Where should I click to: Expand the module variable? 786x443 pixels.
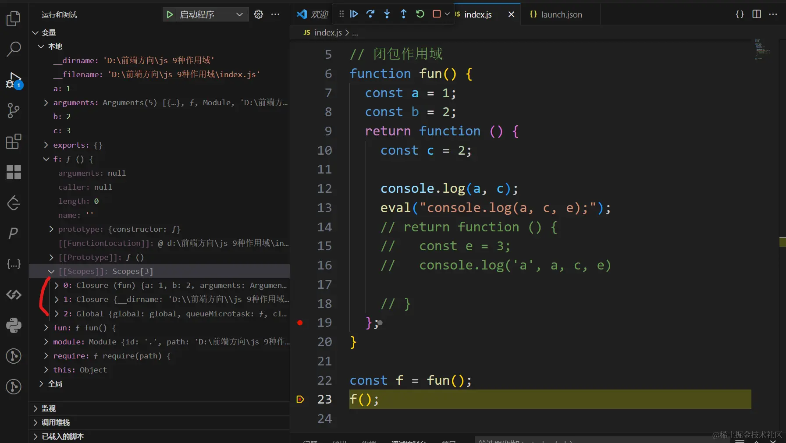(x=46, y=342)
